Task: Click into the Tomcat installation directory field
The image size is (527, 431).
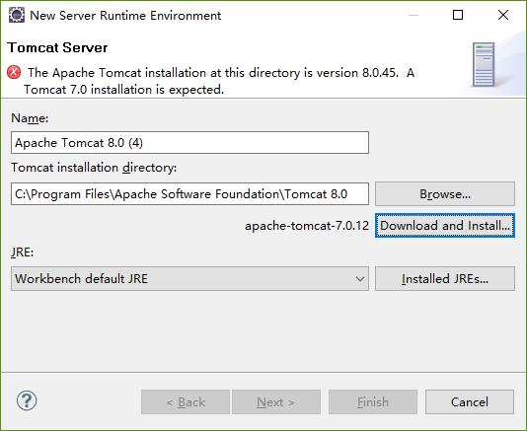Action: pos(189,194)
